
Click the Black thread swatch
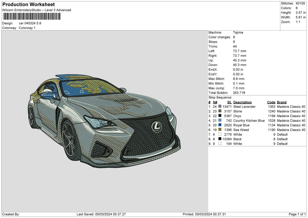click(220, 139)
